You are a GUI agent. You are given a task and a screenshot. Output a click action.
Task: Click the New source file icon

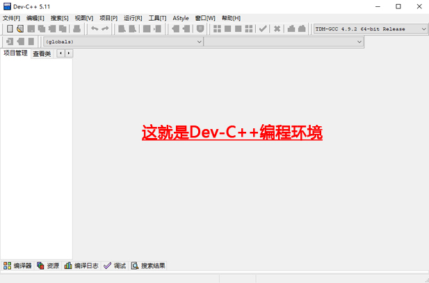point(10,28)
